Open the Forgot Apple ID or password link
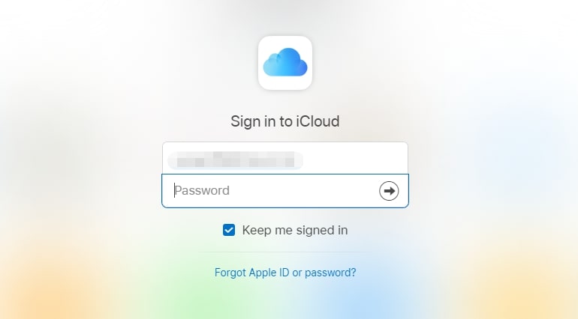Screen dimensions: 578x319 coord(285,273)
